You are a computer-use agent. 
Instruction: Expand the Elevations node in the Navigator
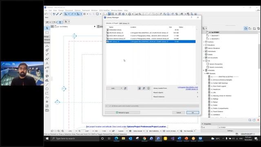pyautogui.click(x=203, y=45)
